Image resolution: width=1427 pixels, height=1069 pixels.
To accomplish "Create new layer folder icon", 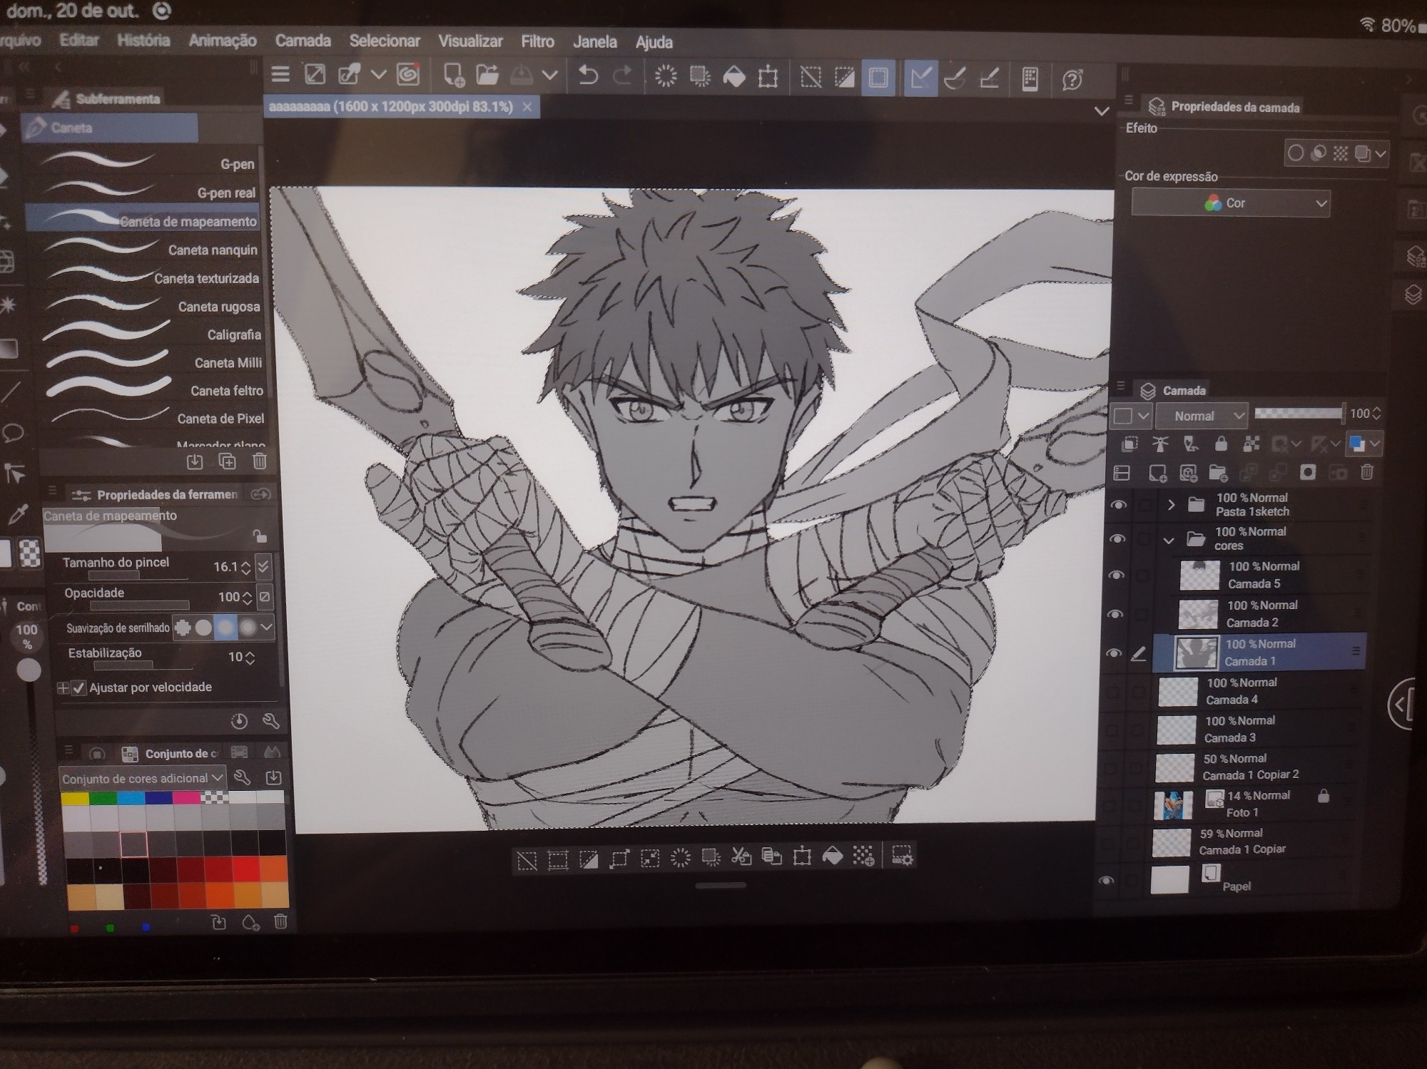I will coord(1218,472).
